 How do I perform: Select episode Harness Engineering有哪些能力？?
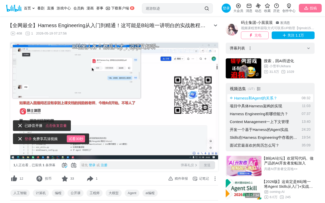click(270, 114)
